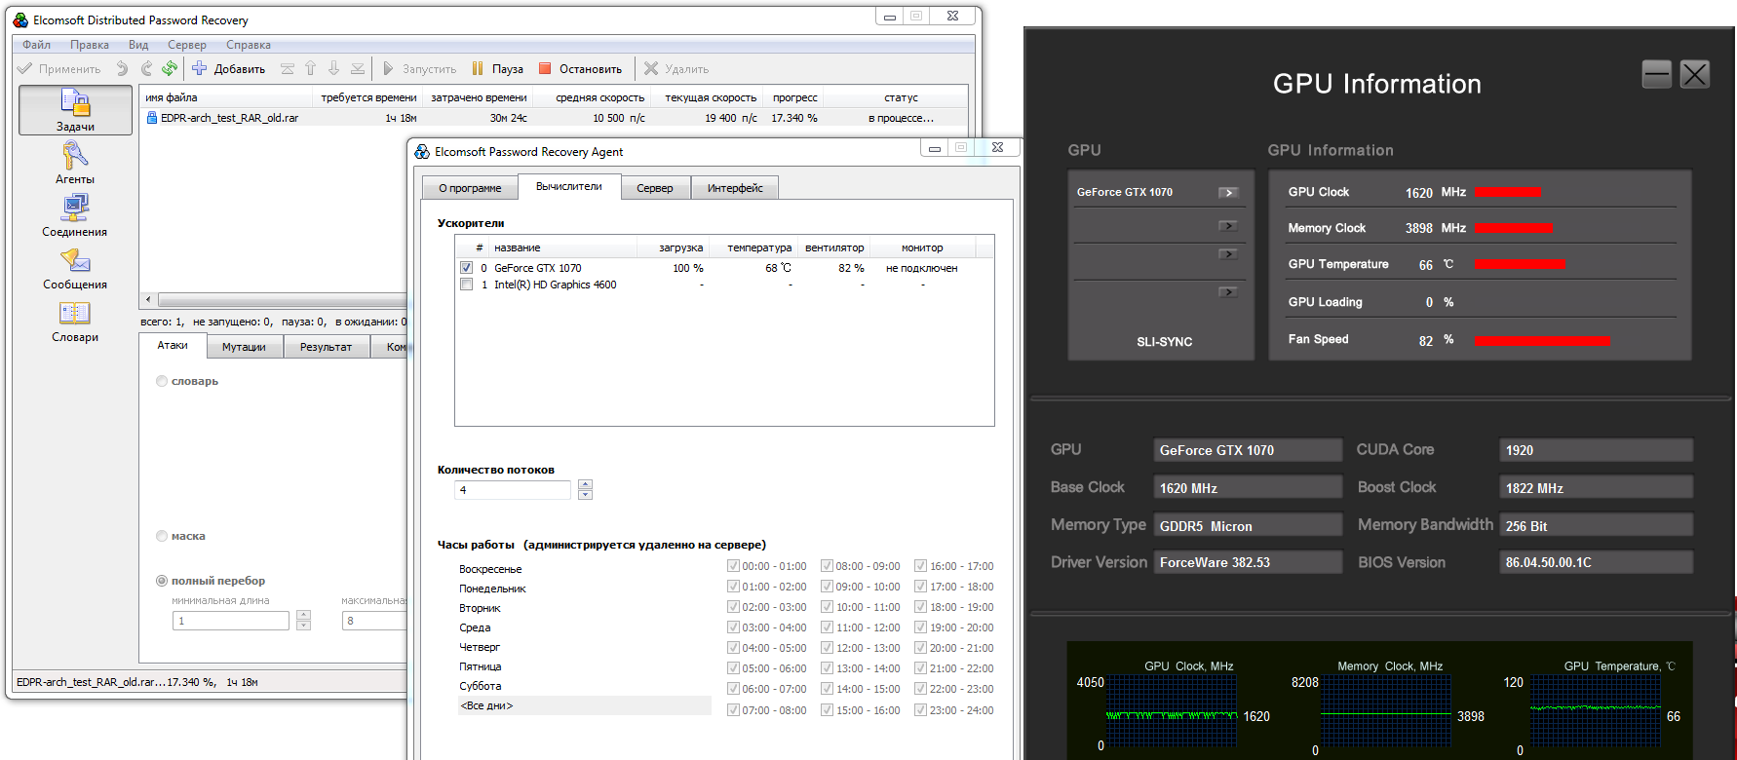
Task: Switch to the Интерфейс tab
Action: pyautogui.click(x=735, y=188)
